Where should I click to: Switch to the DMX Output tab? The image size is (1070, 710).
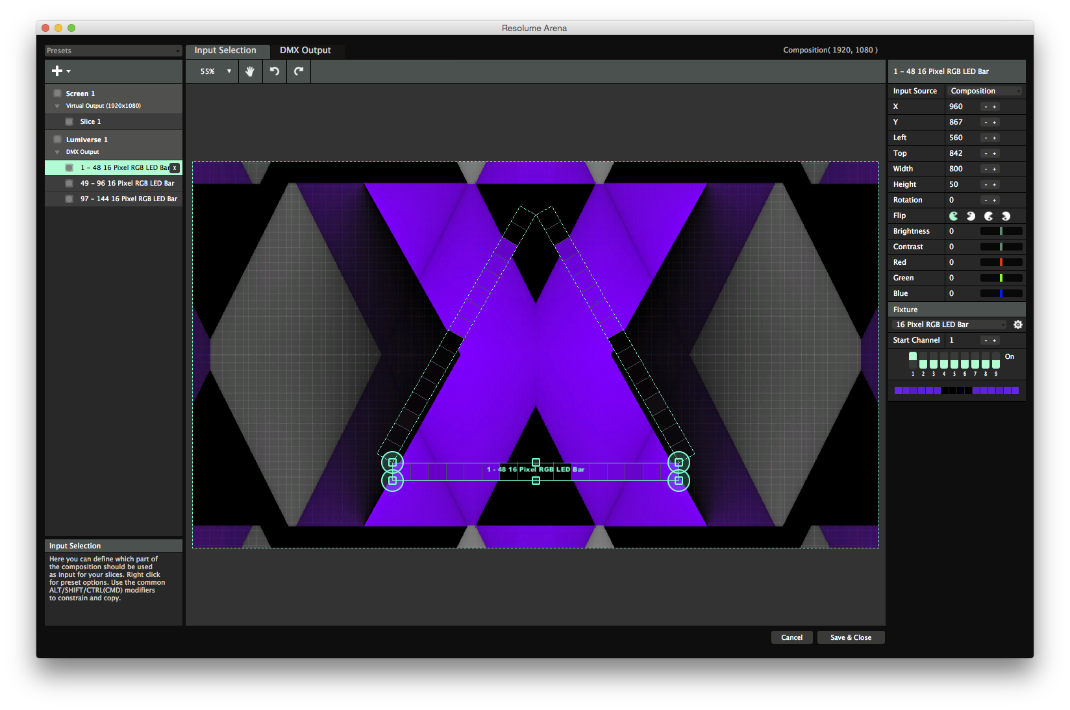point(305,50)
